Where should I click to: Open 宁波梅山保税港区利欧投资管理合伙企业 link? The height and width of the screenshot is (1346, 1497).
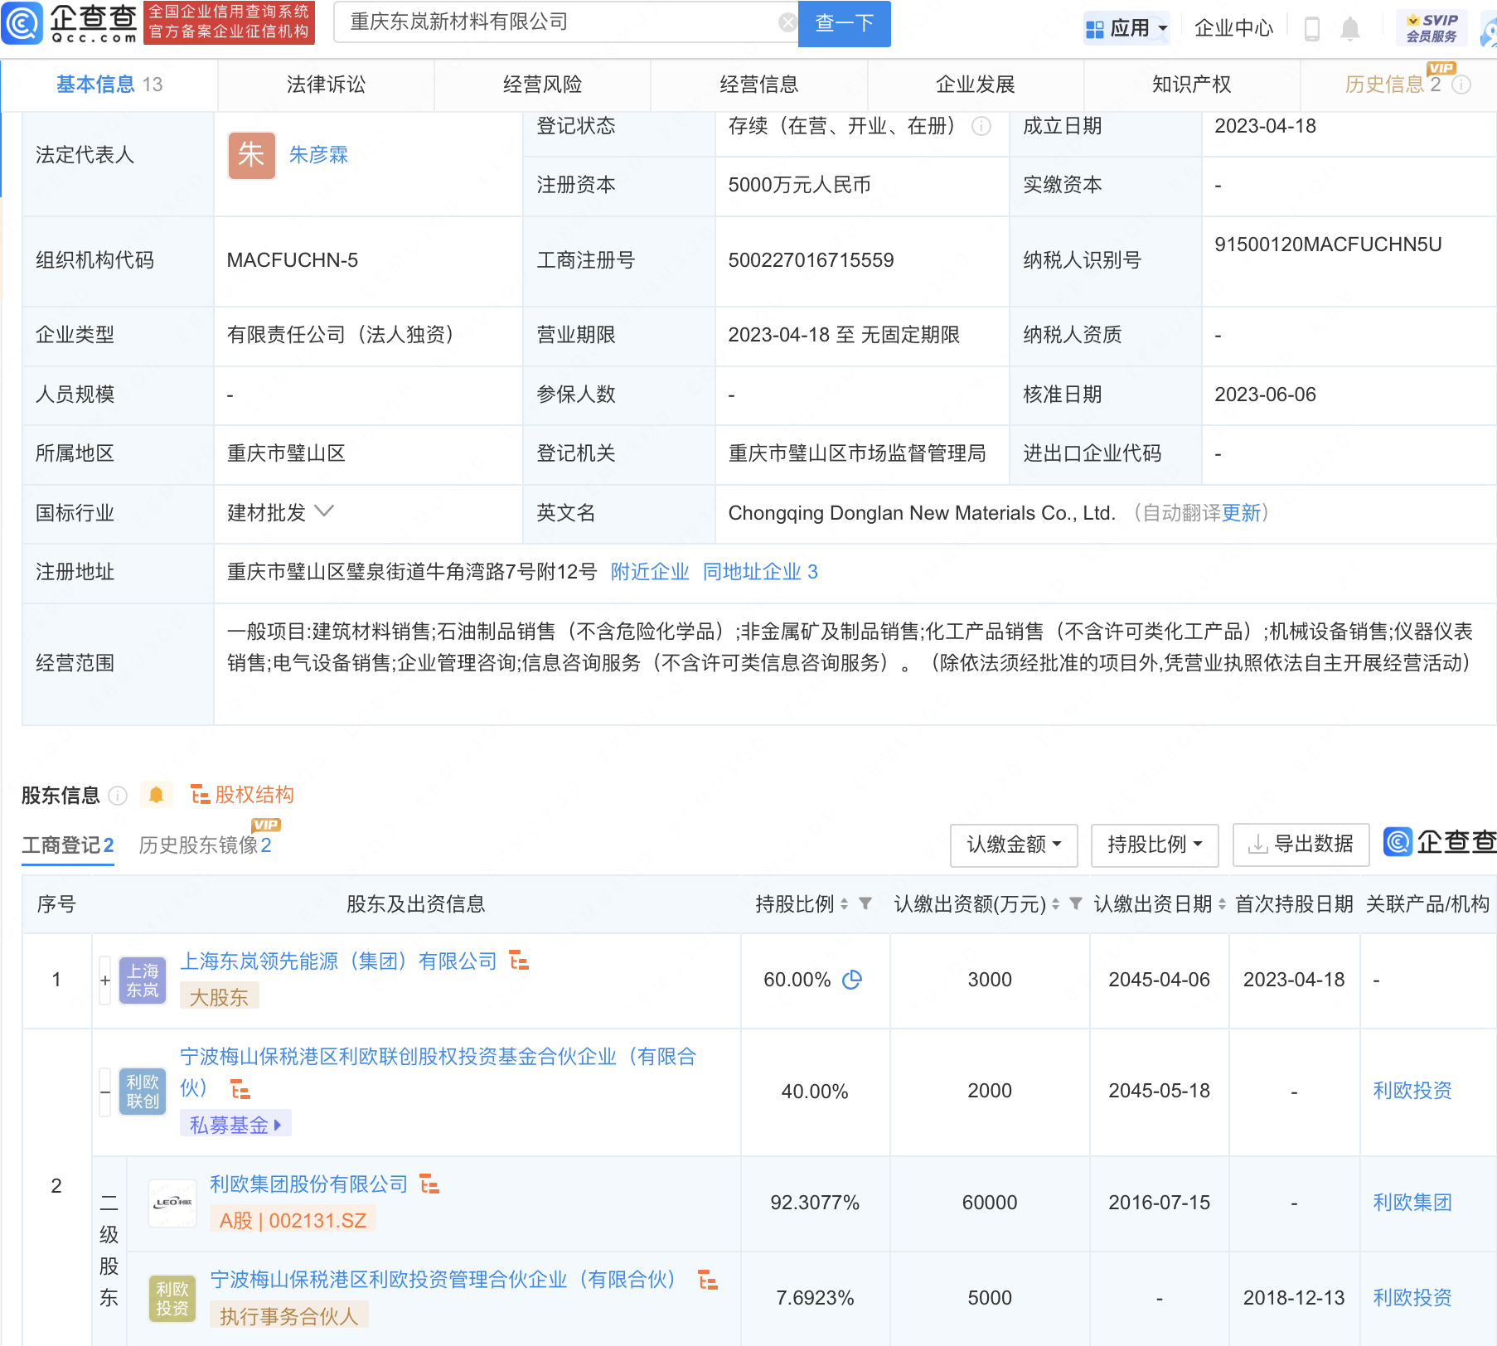(443, 1280)
